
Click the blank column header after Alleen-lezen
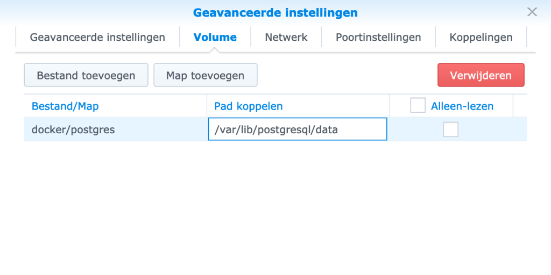[x=520, y=106]
